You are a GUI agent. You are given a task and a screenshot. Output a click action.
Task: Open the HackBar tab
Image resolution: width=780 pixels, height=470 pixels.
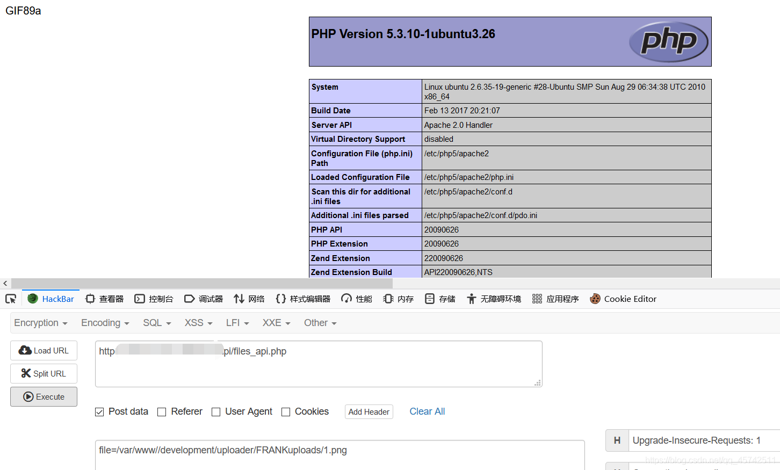click(51, 299)
